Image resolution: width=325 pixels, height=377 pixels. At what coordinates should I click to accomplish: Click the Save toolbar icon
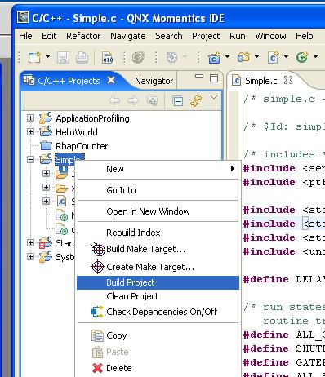tap(63, 57)
